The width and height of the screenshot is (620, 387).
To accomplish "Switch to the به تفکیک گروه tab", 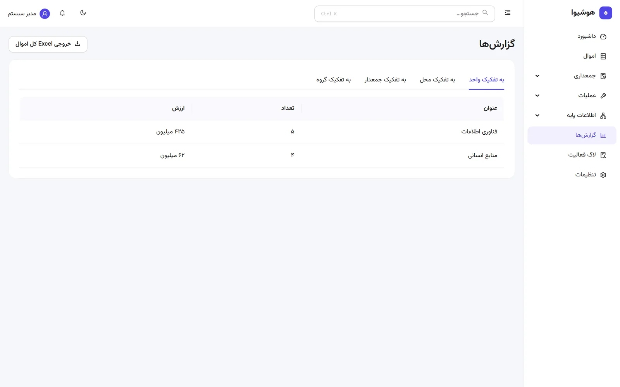I will tap(334, 80).
